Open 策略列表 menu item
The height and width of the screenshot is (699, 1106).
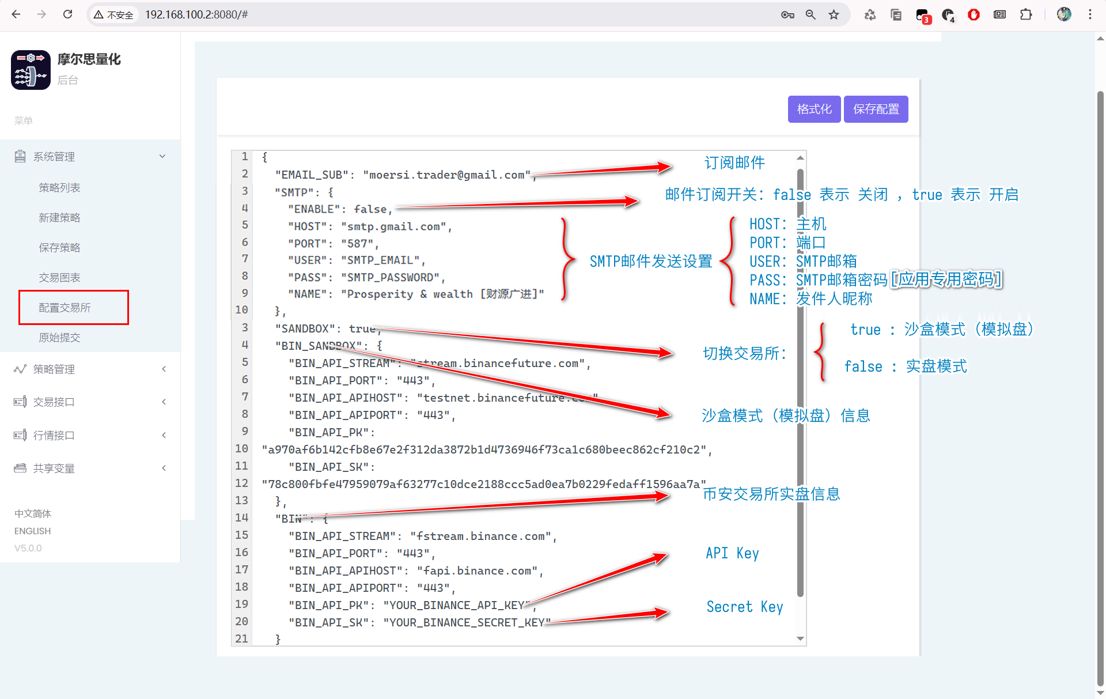(x=59, y=187)
